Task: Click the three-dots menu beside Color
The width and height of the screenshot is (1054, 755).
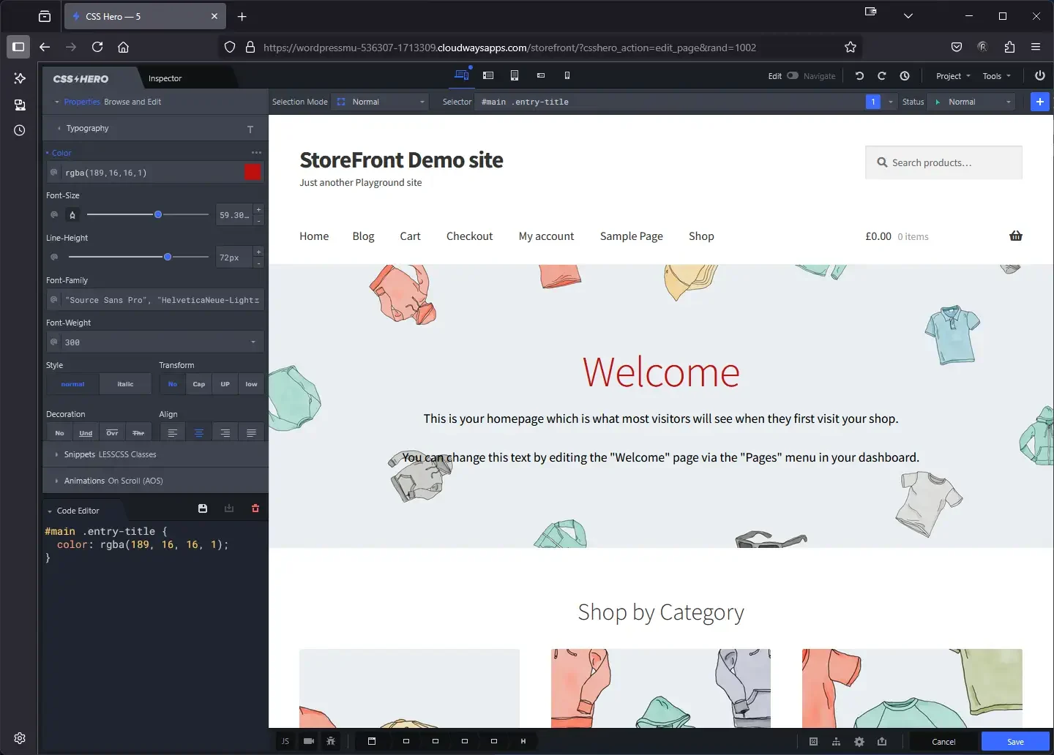Action: 256,153
